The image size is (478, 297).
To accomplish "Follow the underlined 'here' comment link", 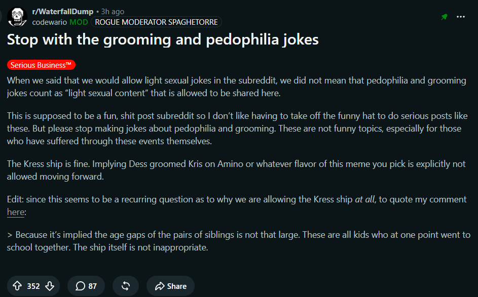I will [x=16, y=212].
